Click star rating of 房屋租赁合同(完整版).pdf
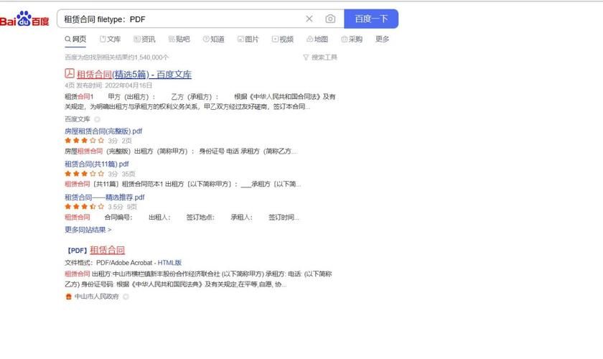 point(85,141)
